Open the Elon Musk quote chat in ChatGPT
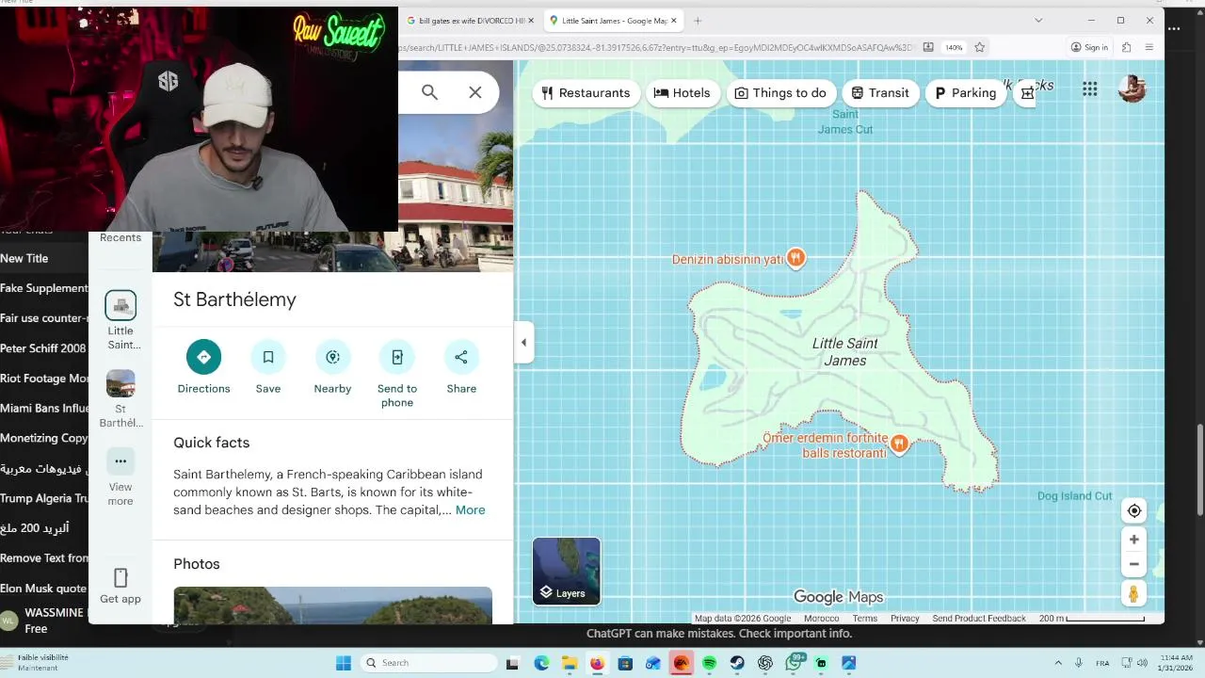The width and height of the screenshot is (1205, 678). click(44, 589)
